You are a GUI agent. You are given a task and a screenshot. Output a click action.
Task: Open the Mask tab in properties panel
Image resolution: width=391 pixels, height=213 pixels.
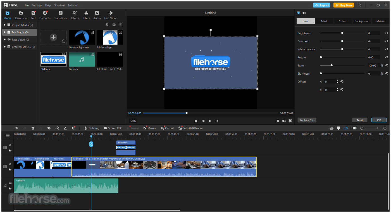(x=324, y=21)
